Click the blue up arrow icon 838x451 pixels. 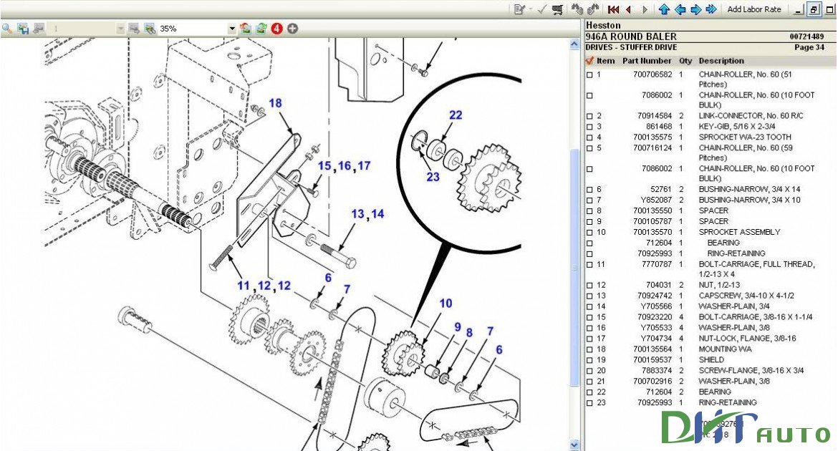tap(664, 9)
